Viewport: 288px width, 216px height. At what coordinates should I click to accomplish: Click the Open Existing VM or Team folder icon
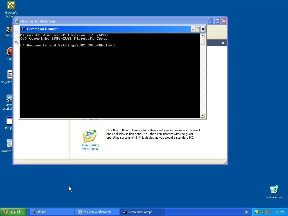tap(90, 136)
